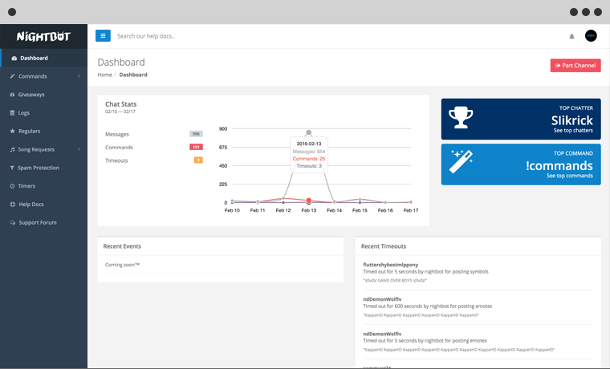Image resolution: width=610 pixels, height=369 pixels.
Task: Click the Spam Protection filter icon
Action: pyautogui.click(x=12, y=168)
